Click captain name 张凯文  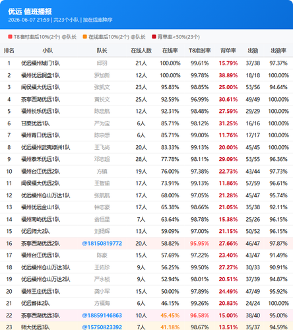[102, 87]
